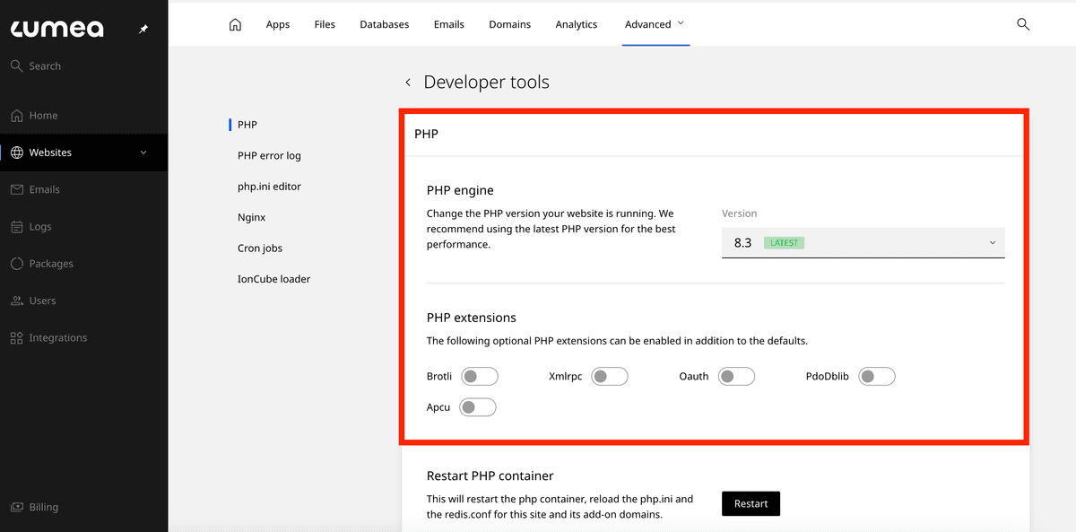Click the Developer tools heading

pos(486,83)
